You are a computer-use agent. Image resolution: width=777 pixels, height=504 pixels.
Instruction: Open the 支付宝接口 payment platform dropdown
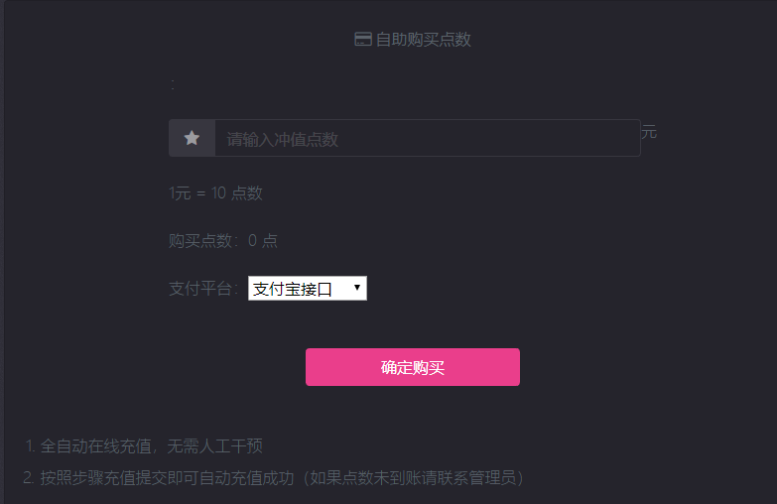click(308, 288)
